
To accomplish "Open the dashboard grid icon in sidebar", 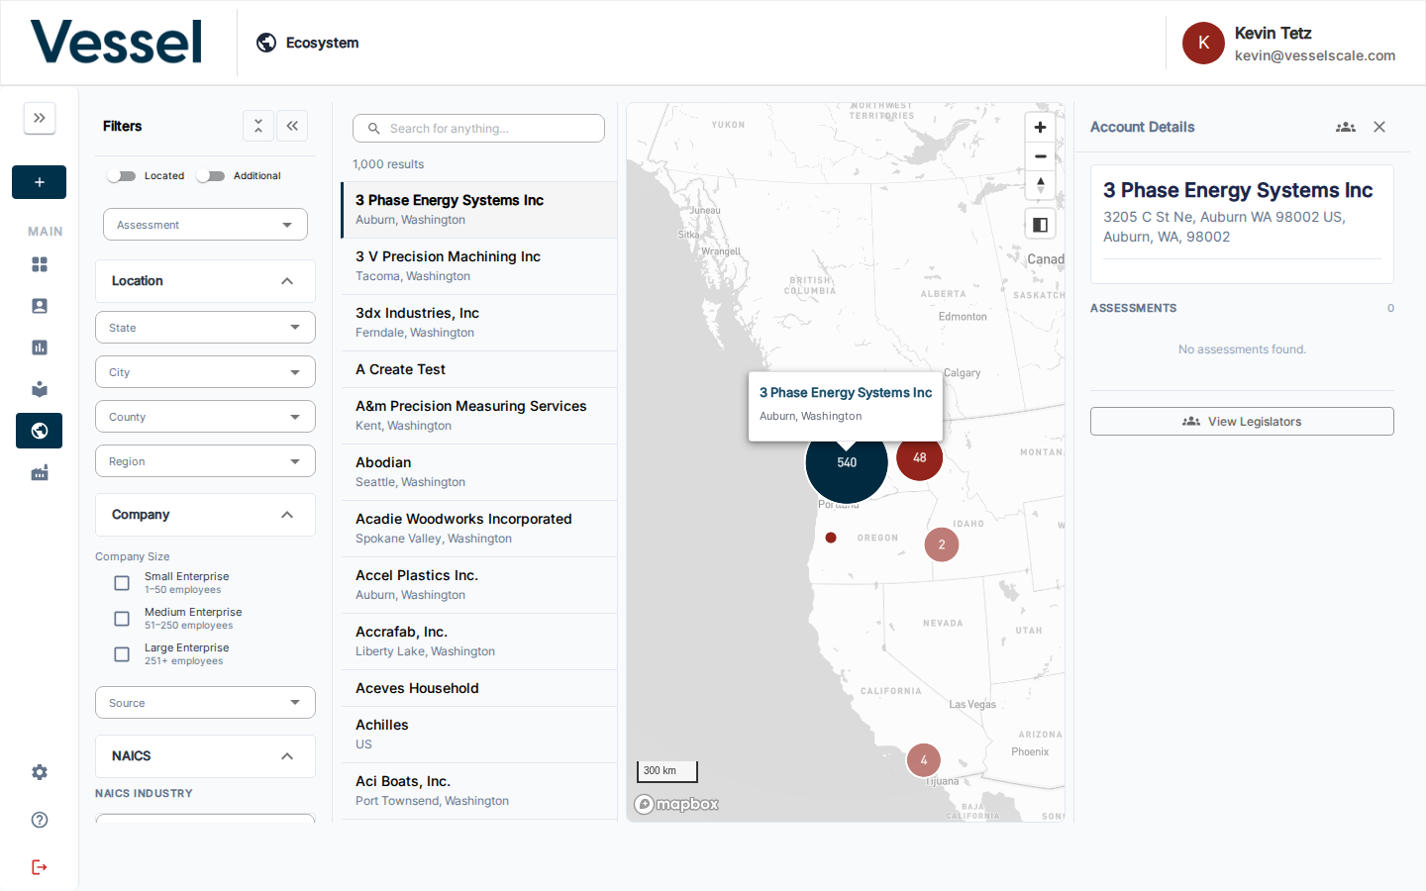I will point(40,264).
